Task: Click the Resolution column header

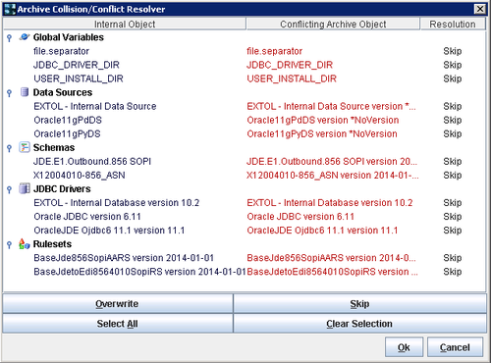Action: pyautogui.click(x=453, y=24)
